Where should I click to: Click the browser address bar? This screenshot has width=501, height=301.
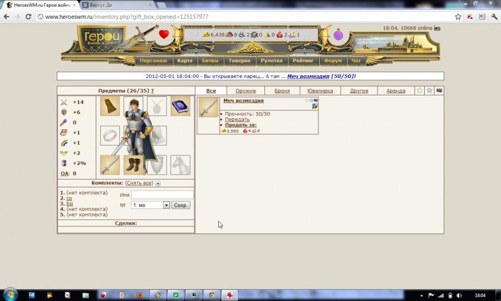[x=246, y=17]
